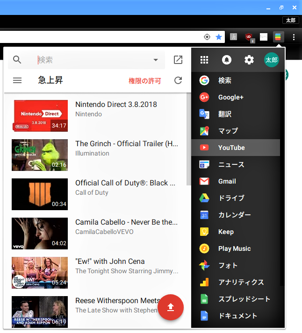Click the colorful stripes extension icon
302x333 pixels.
(278, 37)
